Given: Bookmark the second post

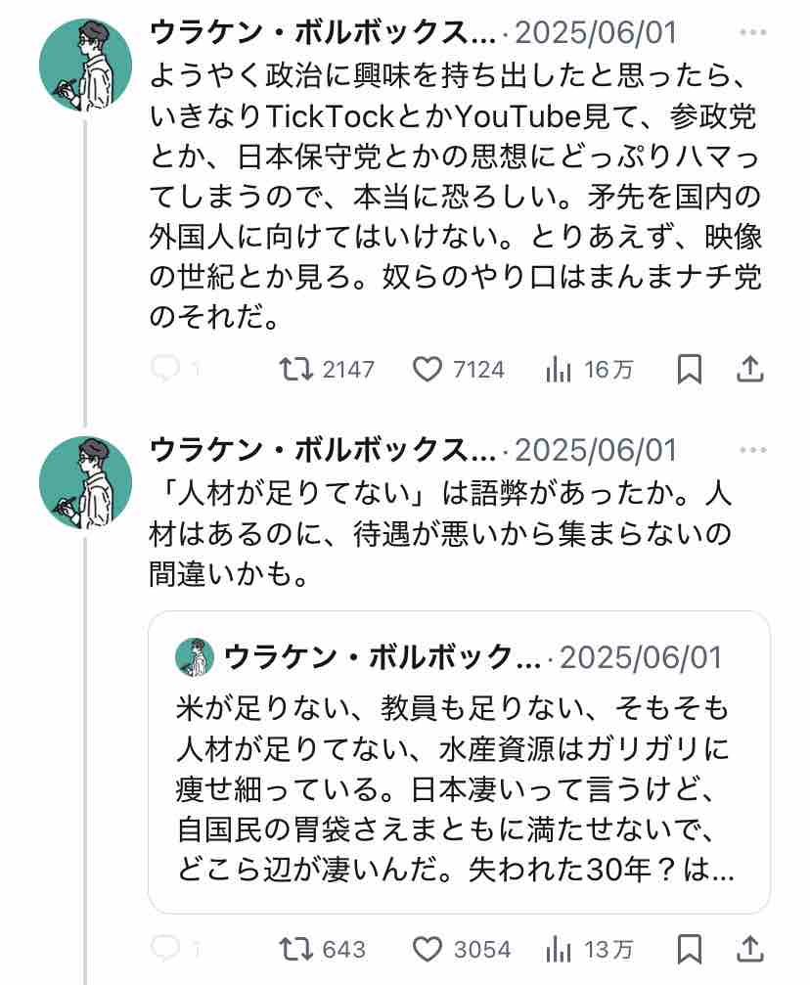Looking at the screenshot, I should point(690,949).
